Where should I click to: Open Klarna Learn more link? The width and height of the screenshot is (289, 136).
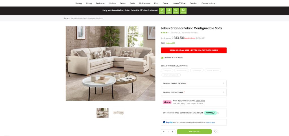click(x=200, y=101)
